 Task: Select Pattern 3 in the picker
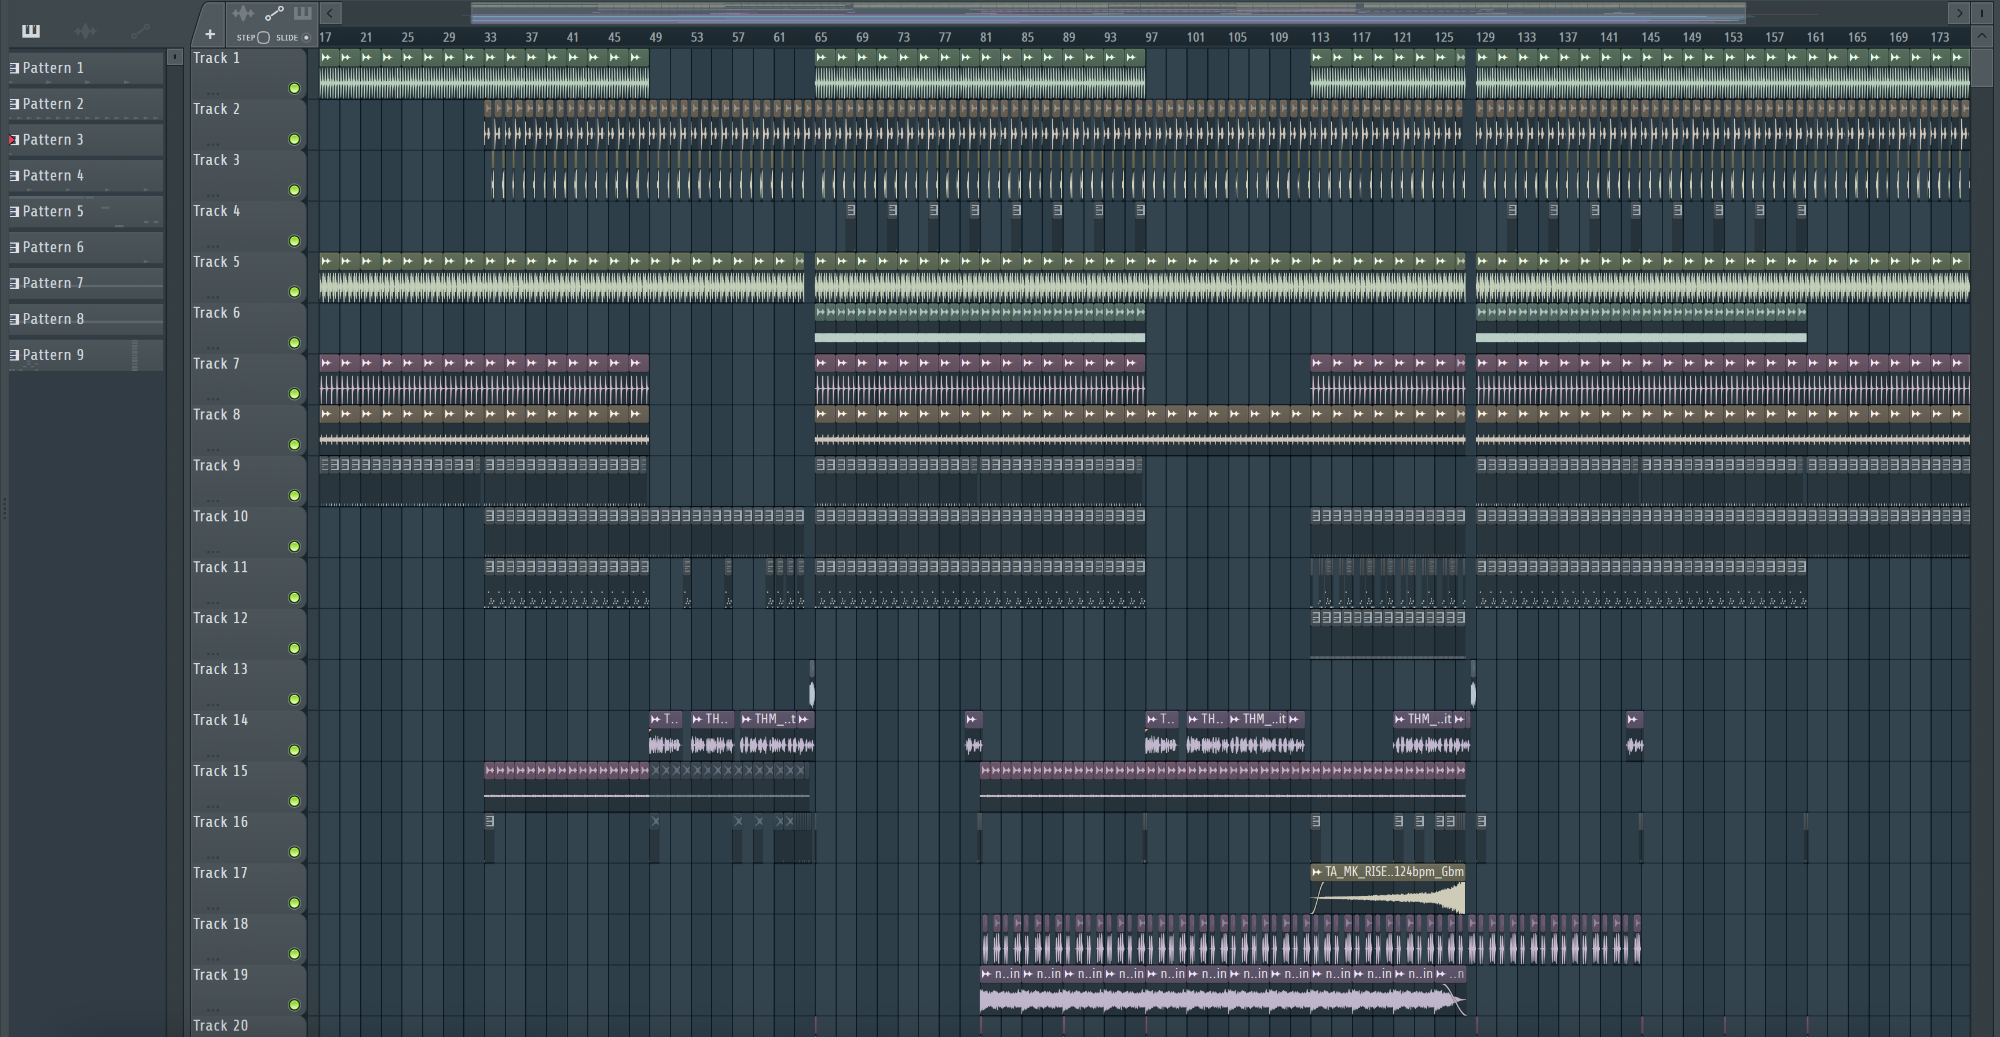(86, 139)
